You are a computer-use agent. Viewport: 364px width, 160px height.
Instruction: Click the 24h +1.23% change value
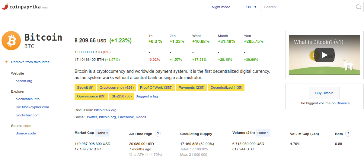coord(177,42)
